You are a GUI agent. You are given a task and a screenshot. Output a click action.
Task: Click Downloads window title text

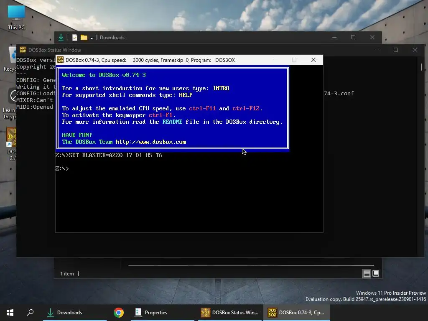pyautogui.click(x=112, y=37)
